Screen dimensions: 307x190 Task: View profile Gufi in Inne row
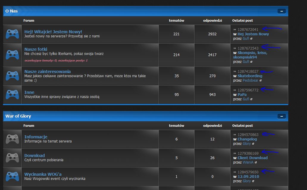tap(246, 99)
